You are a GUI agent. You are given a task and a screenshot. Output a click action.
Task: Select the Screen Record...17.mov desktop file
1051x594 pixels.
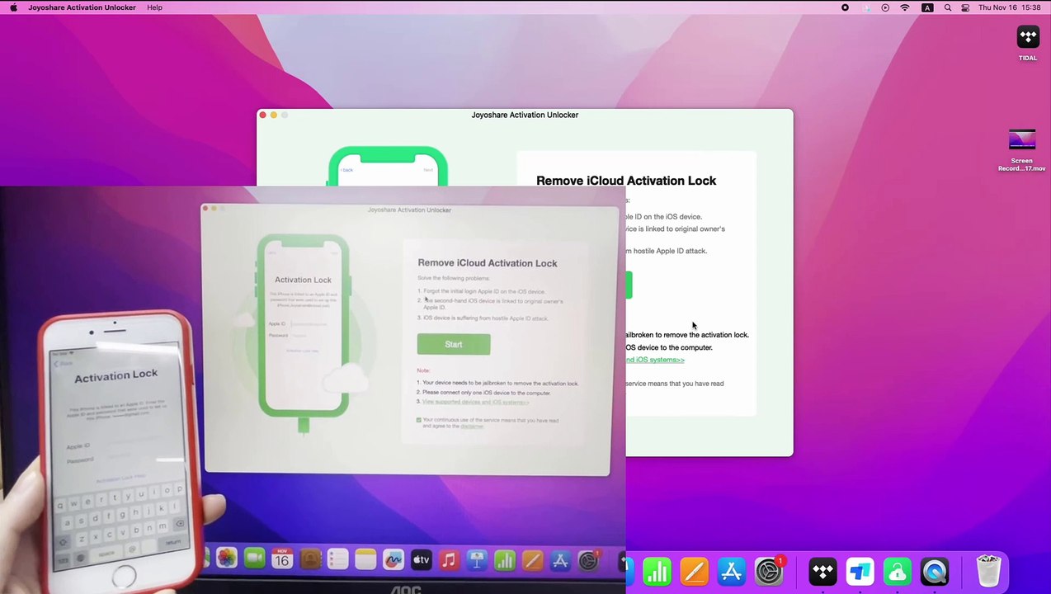pos(1021,150)
